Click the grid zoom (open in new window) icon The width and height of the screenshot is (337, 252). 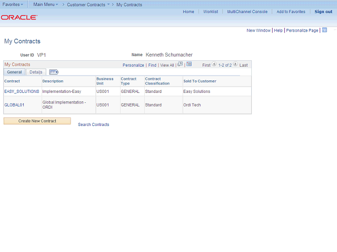[x=180, y=64]
